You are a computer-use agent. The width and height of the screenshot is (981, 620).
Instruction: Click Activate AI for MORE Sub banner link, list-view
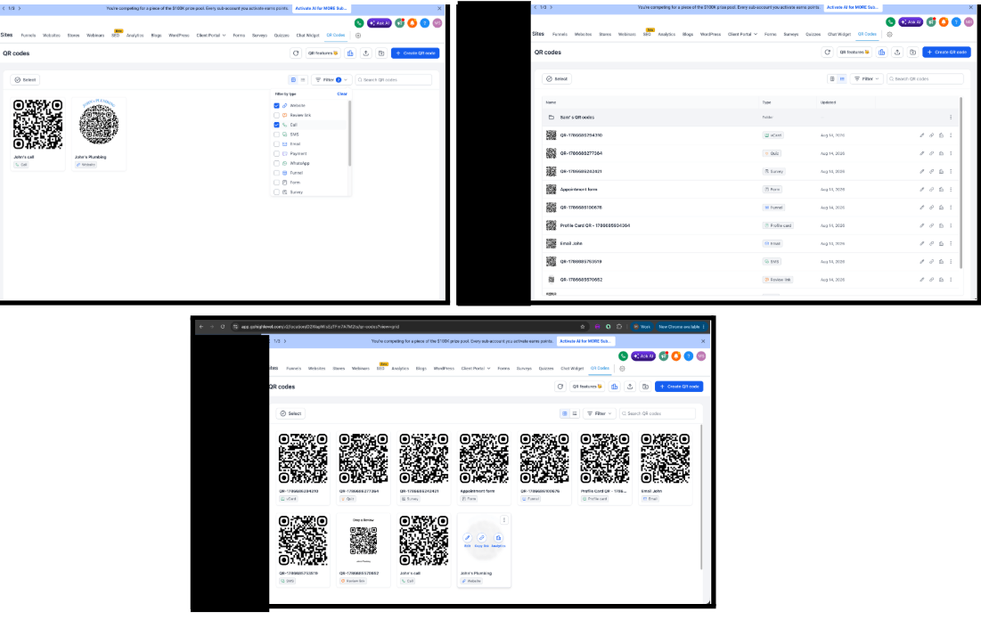tap(854, 7)
